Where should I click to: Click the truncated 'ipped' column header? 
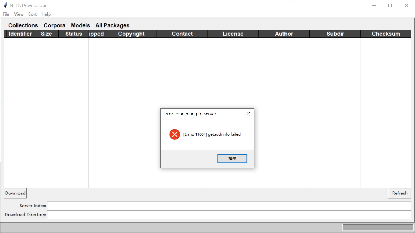(x=97, y=34)
